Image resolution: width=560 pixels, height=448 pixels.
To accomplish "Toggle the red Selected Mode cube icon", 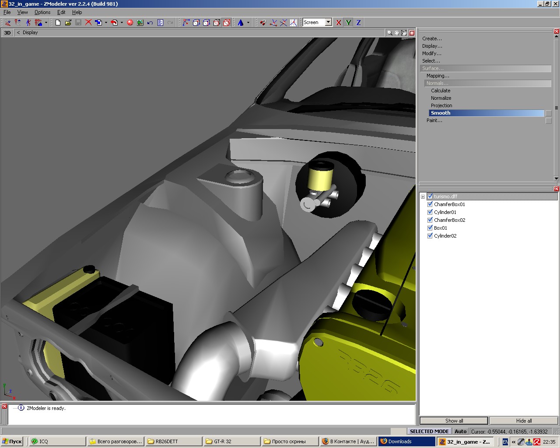I will coord(227,22).
